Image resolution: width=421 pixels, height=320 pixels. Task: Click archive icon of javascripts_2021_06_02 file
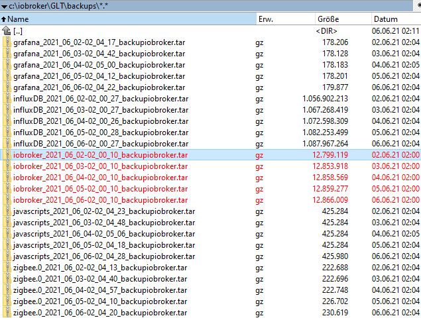pos(7,211)
